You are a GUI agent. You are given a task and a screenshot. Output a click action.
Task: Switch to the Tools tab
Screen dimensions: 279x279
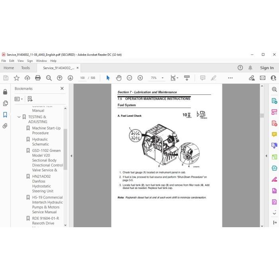26,68
